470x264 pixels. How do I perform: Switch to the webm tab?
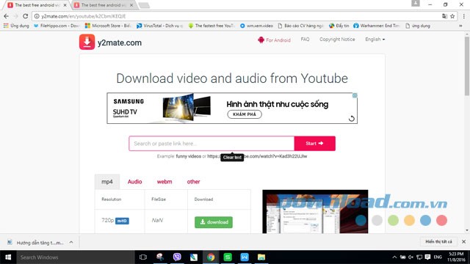tap(164, 182)
